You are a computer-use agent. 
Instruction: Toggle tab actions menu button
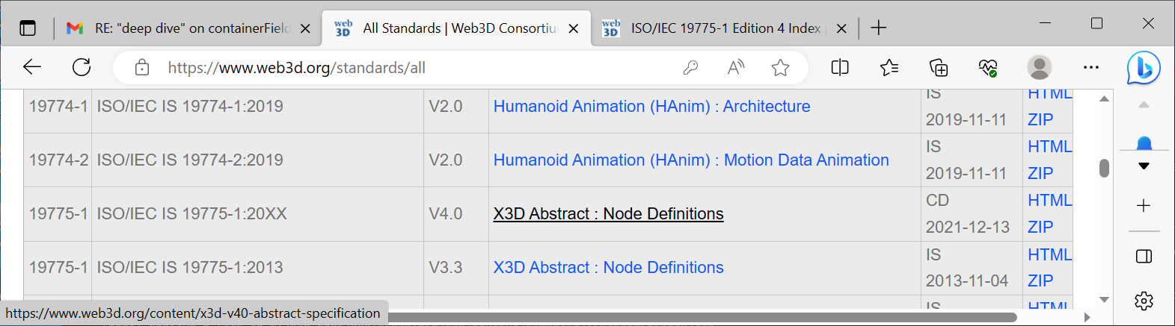tap(28, 28)
